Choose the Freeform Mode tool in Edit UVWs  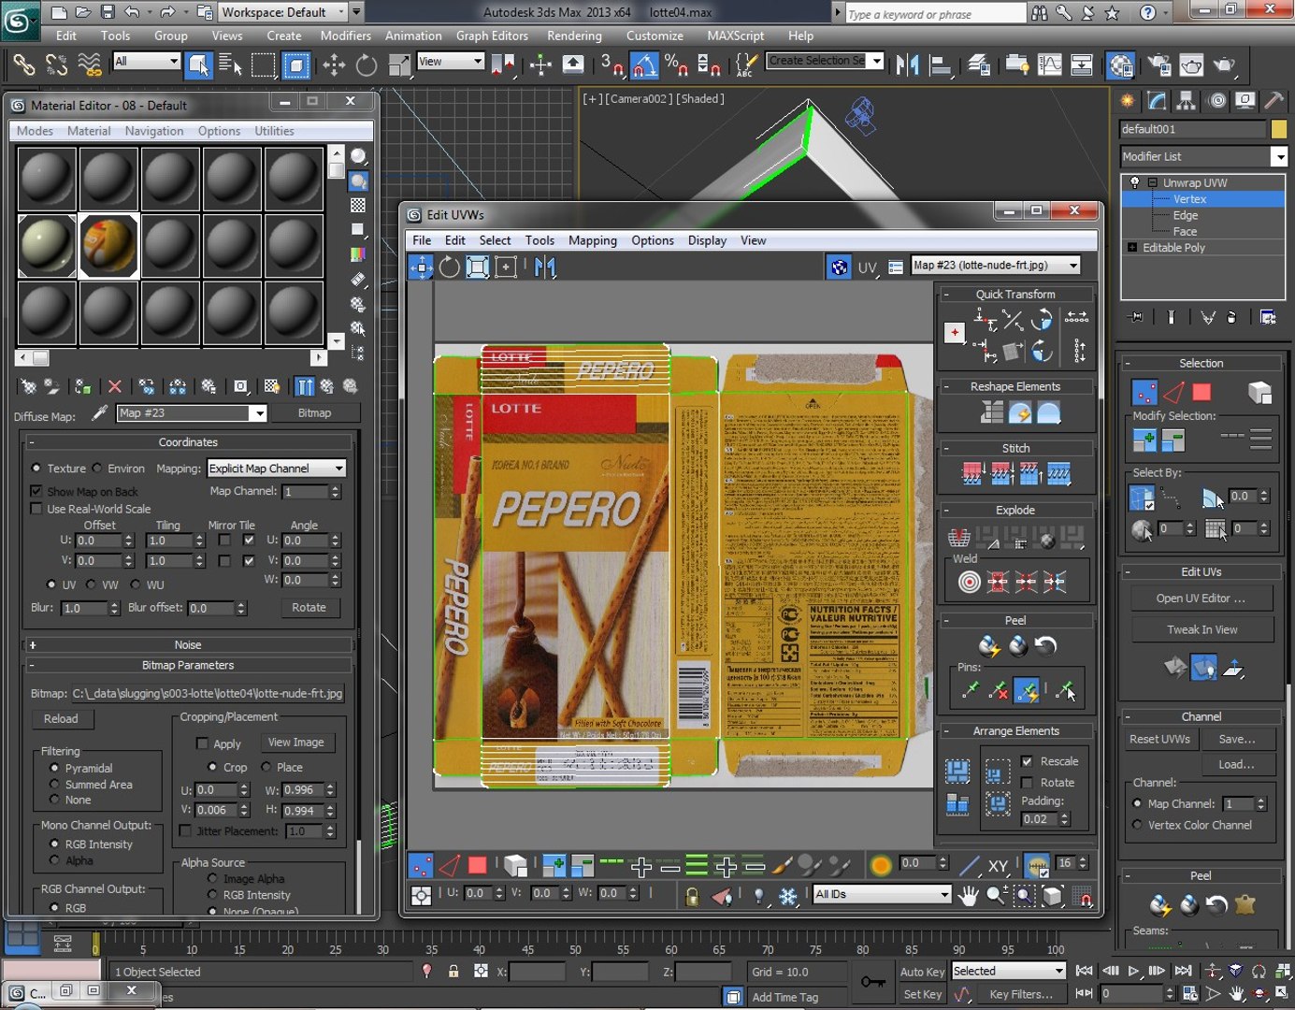506,268
